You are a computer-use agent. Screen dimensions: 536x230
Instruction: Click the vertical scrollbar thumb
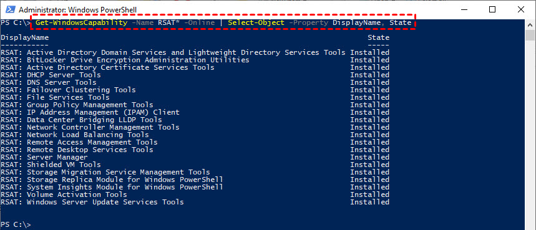tap(530, 36)
